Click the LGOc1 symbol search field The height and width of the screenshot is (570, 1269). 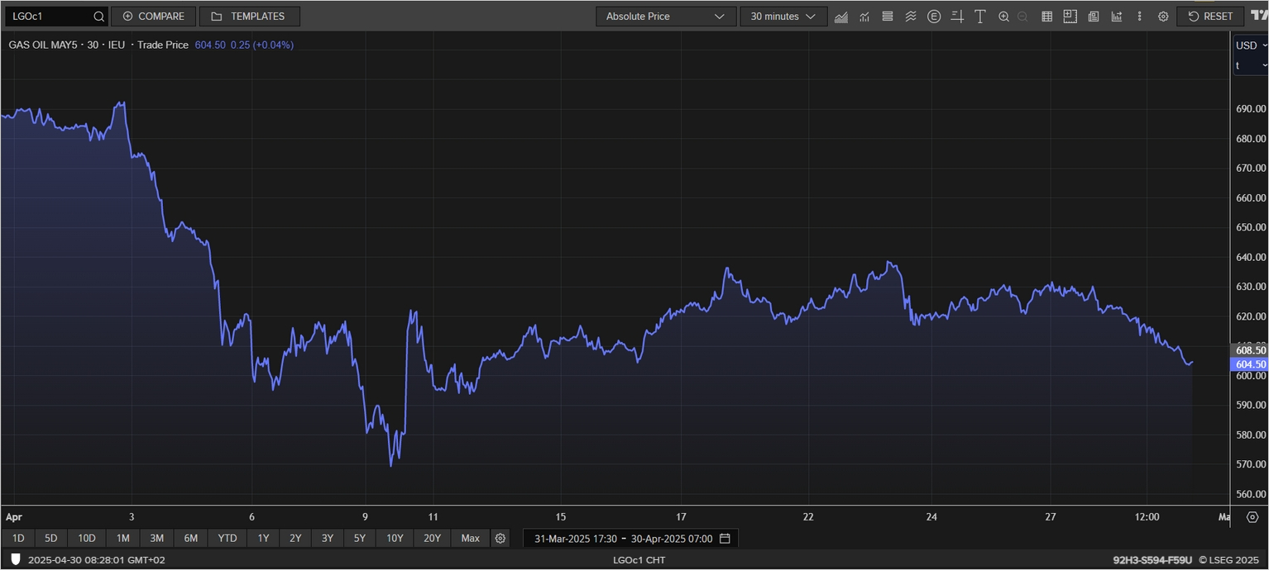pos(50,17)
